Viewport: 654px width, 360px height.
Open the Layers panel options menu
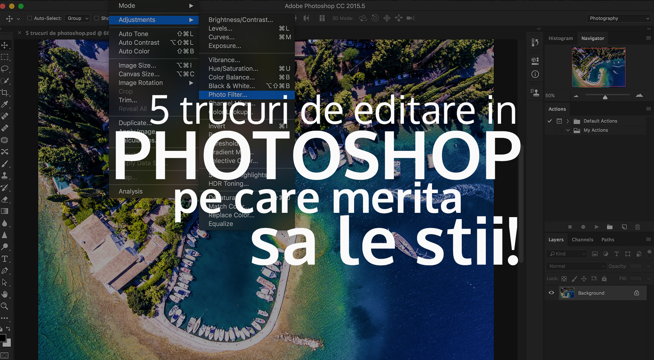click(648, 239)
